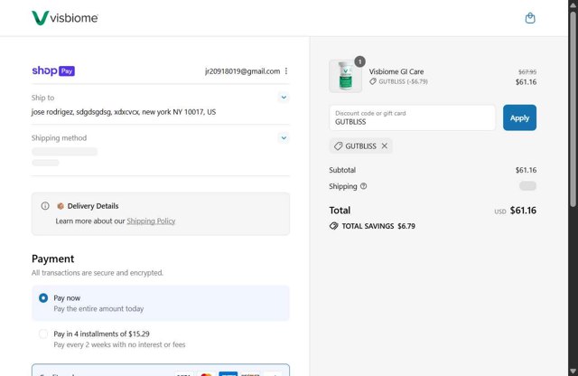
Task: Open the Shipping Policy link
Action: 151,221
